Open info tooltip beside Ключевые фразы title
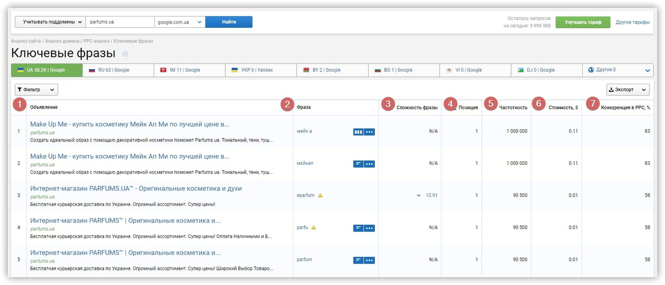The width and height of the screenshot is (665, 285). [x=125, y=54]
